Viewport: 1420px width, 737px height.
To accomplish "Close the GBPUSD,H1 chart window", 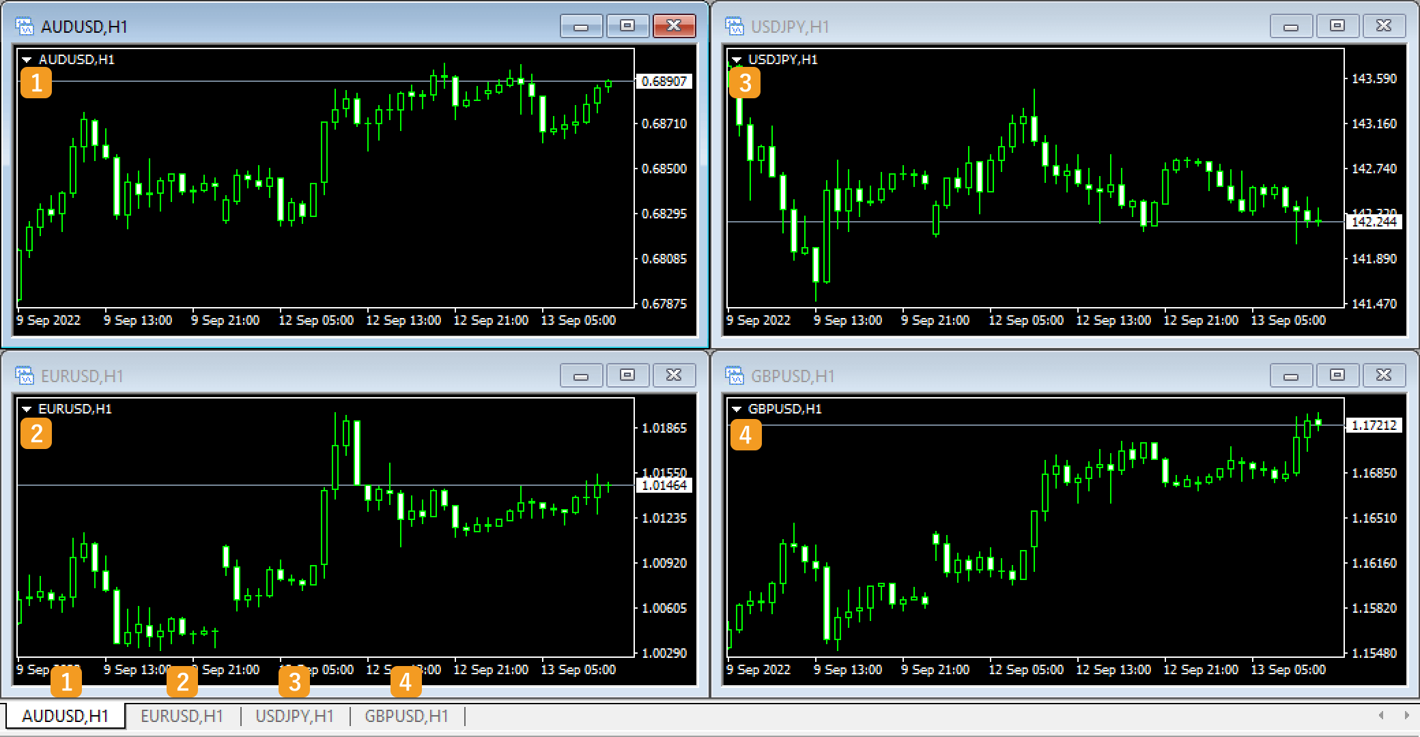I will click(1384, 375).
